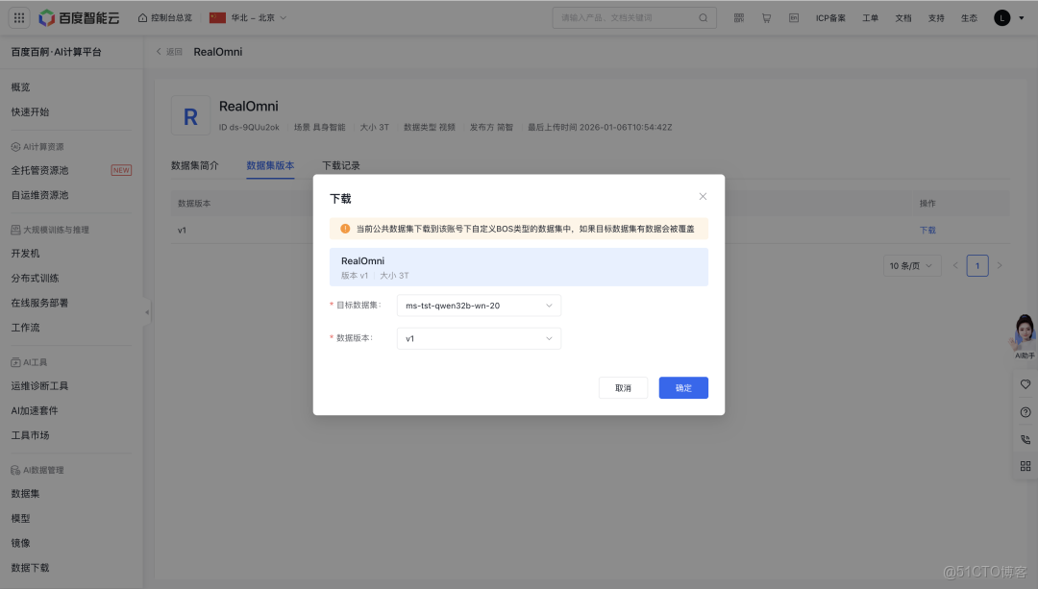Click the 确定 confirm button
The height and width of the screenshot is (589, 1038).
coord(682,387)
